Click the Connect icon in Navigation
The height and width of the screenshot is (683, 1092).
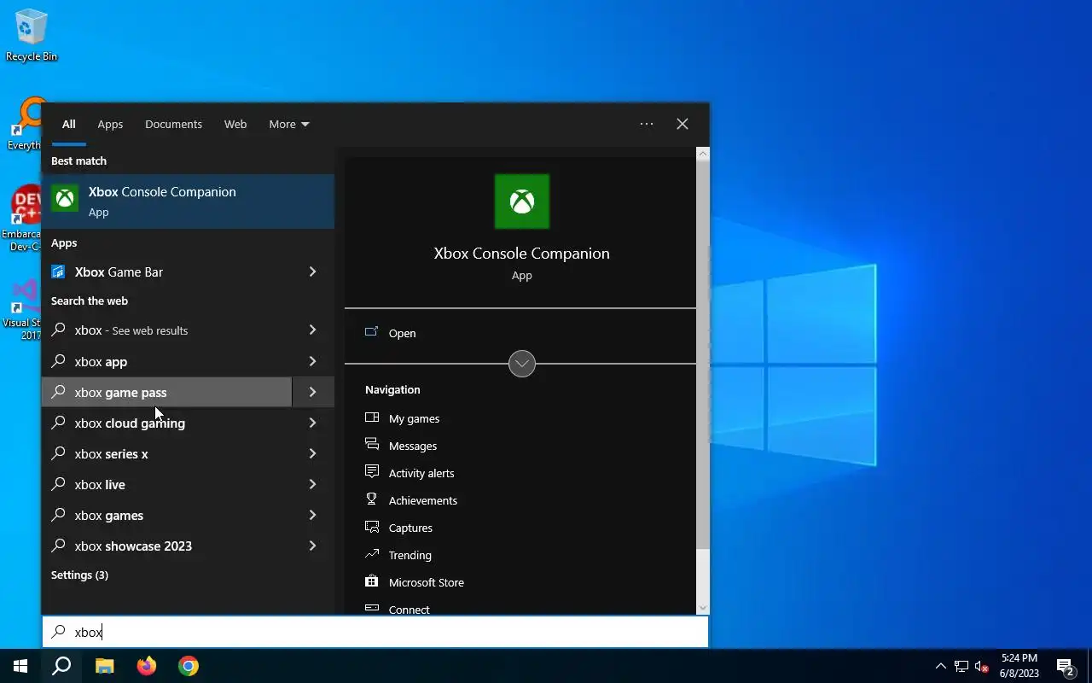pyautogui.click(x=372, y=608)
